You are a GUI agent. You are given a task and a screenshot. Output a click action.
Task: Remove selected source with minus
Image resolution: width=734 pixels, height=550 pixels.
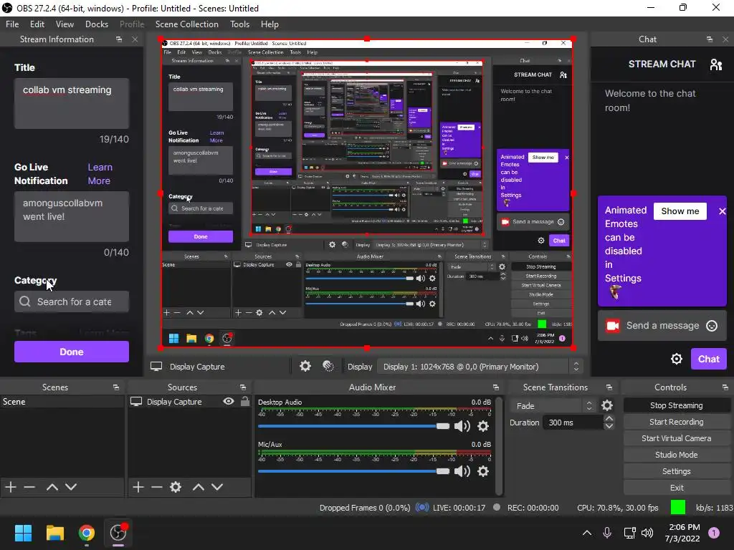[157, 487]
